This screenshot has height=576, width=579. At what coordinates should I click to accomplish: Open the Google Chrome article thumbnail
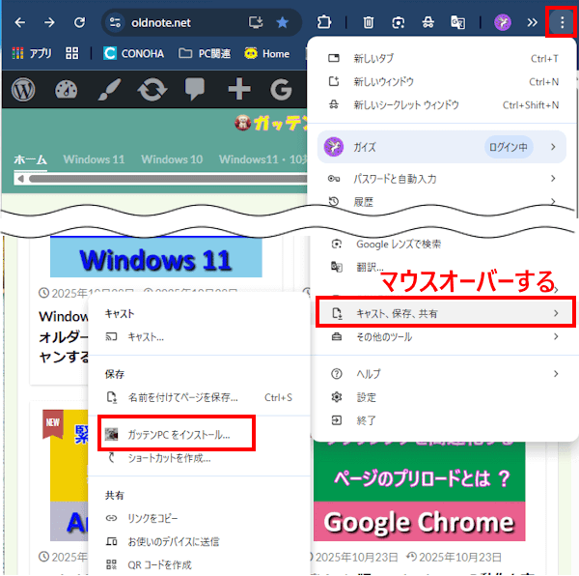(x=419, y=492)
